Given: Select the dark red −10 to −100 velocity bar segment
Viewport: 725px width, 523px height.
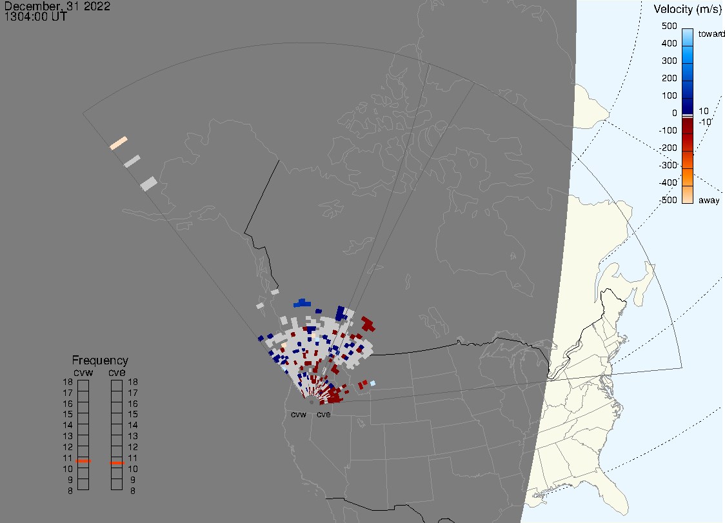Looking at the screenshot, I should (x=688, y=126).
